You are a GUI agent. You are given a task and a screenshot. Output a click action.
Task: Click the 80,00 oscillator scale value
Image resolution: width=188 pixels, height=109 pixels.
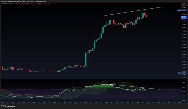(x=184, y=87)
